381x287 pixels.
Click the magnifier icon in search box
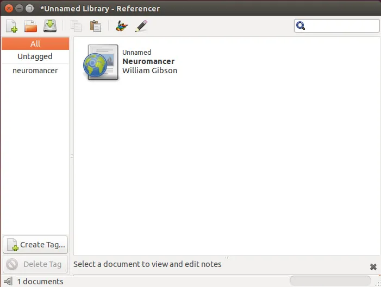pos(301,26)
